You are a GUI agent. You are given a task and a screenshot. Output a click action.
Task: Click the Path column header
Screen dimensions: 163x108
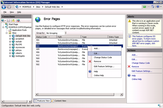tap(69, 37)
